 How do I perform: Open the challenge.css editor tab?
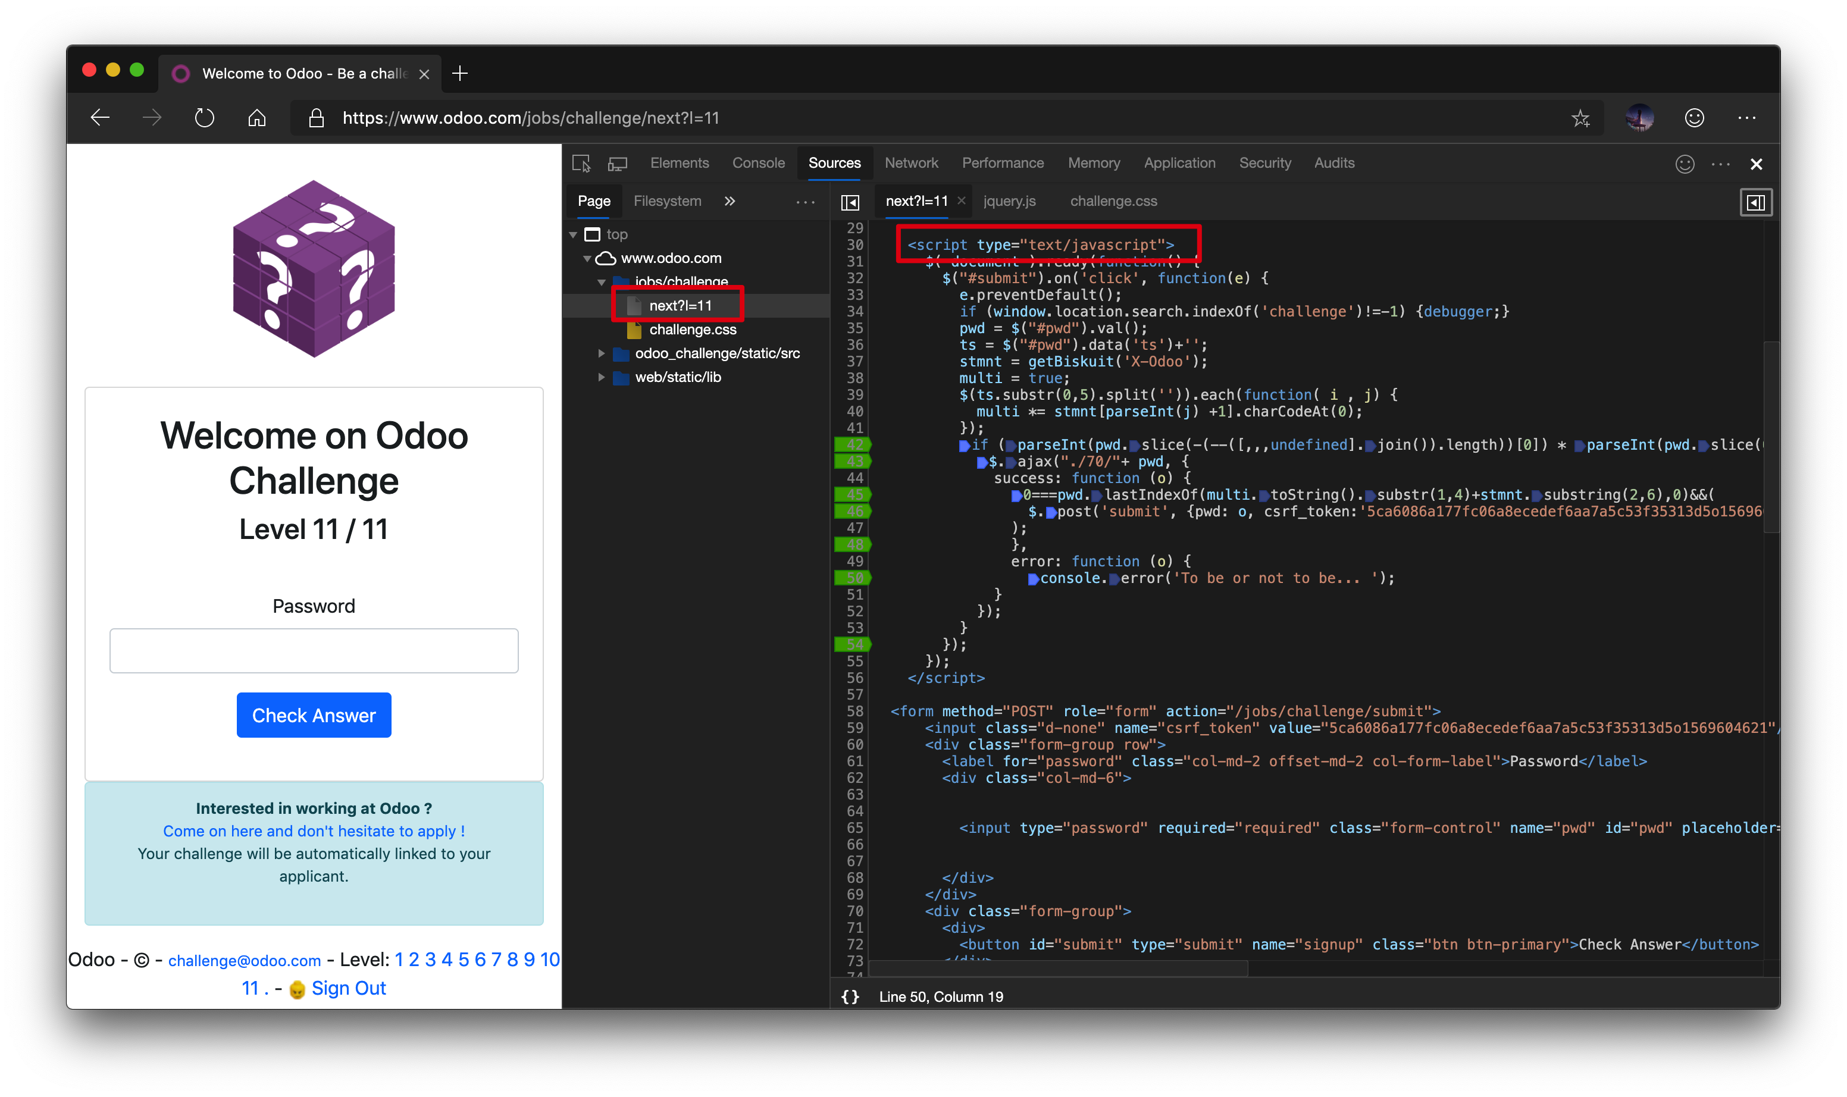click(1113, 201)
